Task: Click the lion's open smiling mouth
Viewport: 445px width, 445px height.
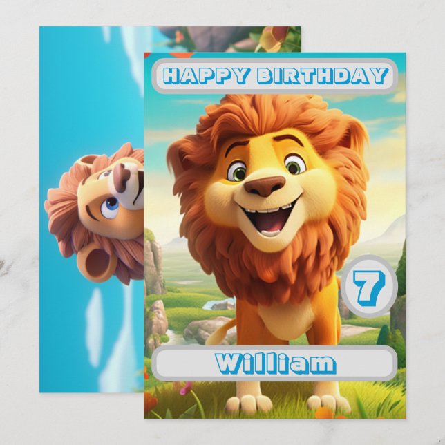Action: pos(267,218)
